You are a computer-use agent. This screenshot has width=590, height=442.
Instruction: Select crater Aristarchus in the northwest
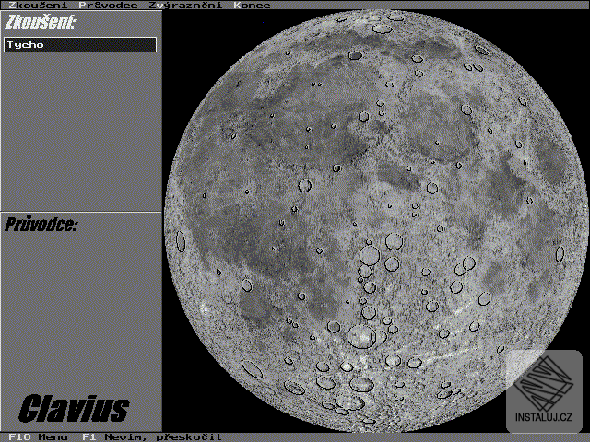(x=233, y=136)
